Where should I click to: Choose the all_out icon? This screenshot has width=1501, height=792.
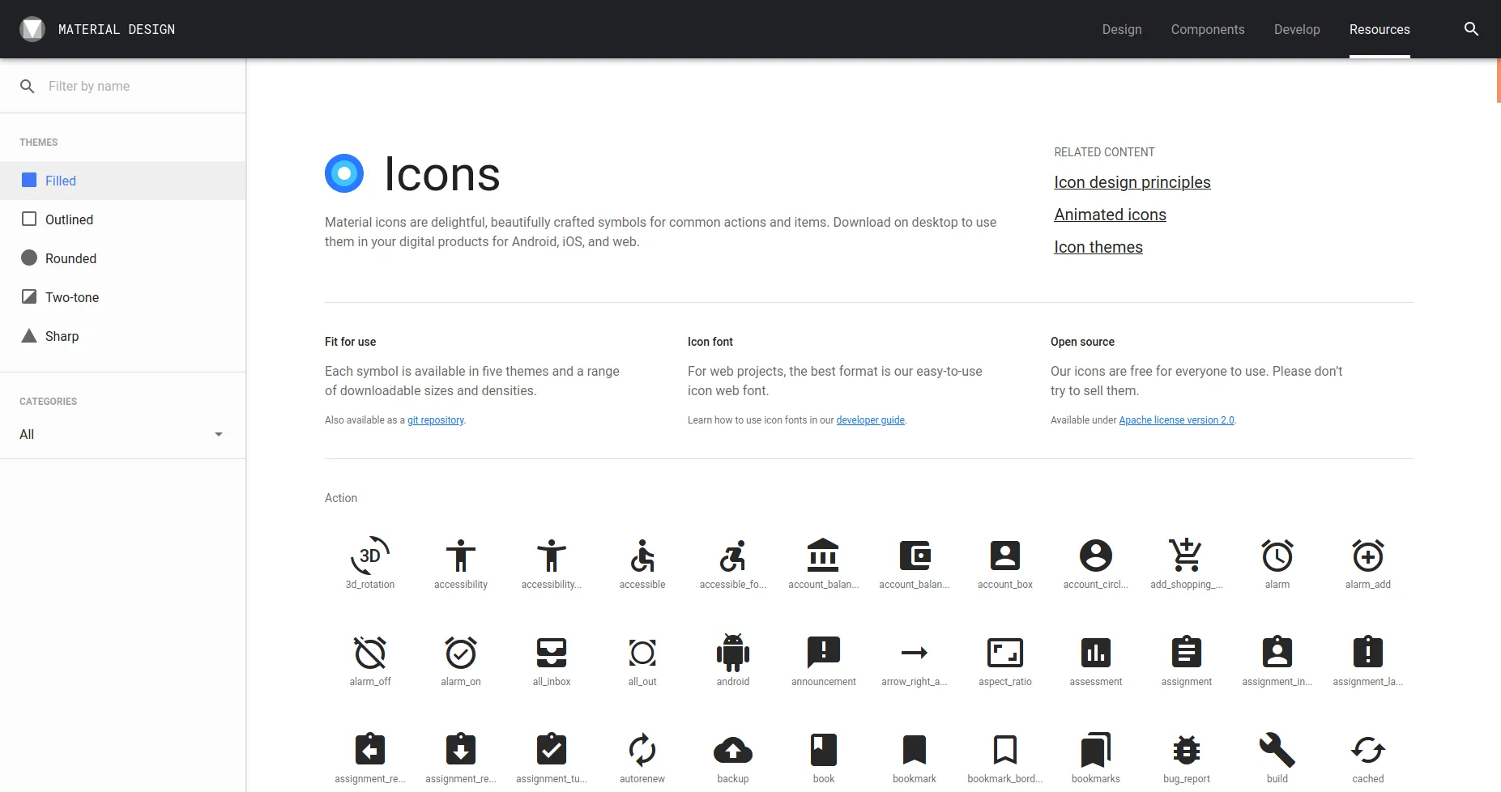pyautogui.click(x=642, y=654)
